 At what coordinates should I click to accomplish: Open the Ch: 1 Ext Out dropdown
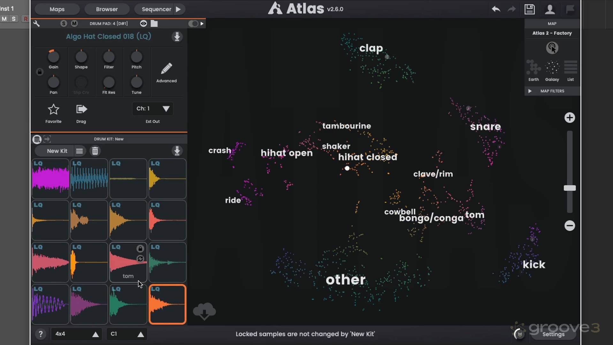(x=153, y=109)
